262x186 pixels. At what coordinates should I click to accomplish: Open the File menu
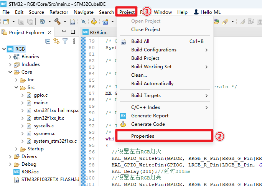6,12
